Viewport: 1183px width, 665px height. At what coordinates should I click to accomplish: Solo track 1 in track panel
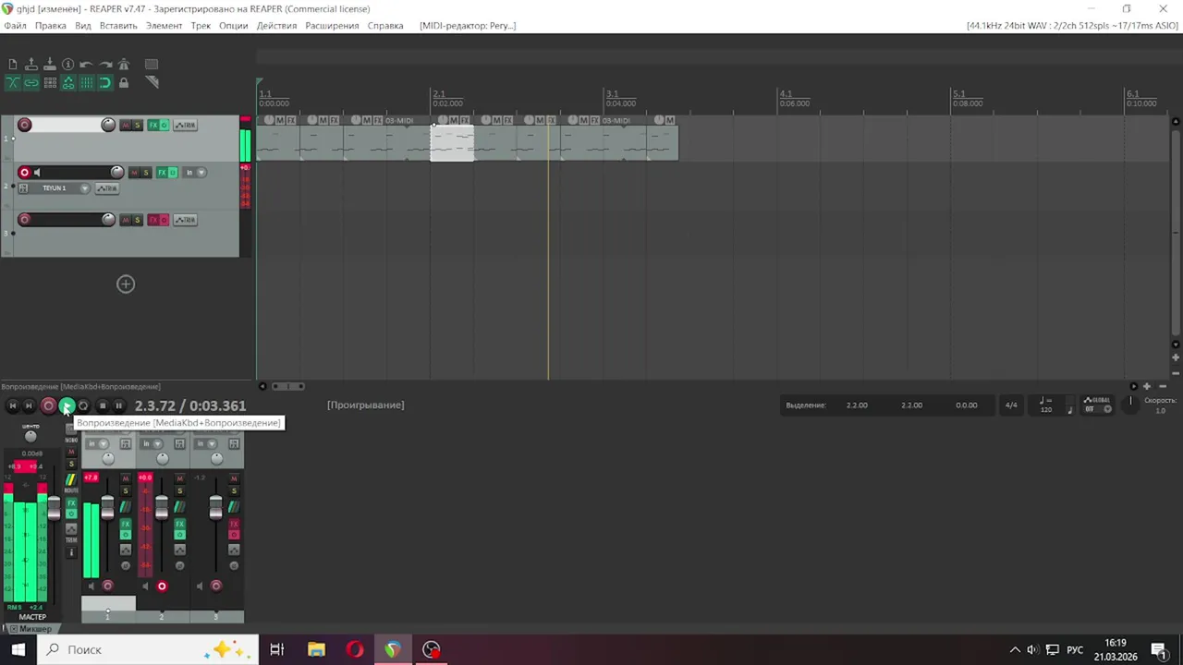point(138,125)
